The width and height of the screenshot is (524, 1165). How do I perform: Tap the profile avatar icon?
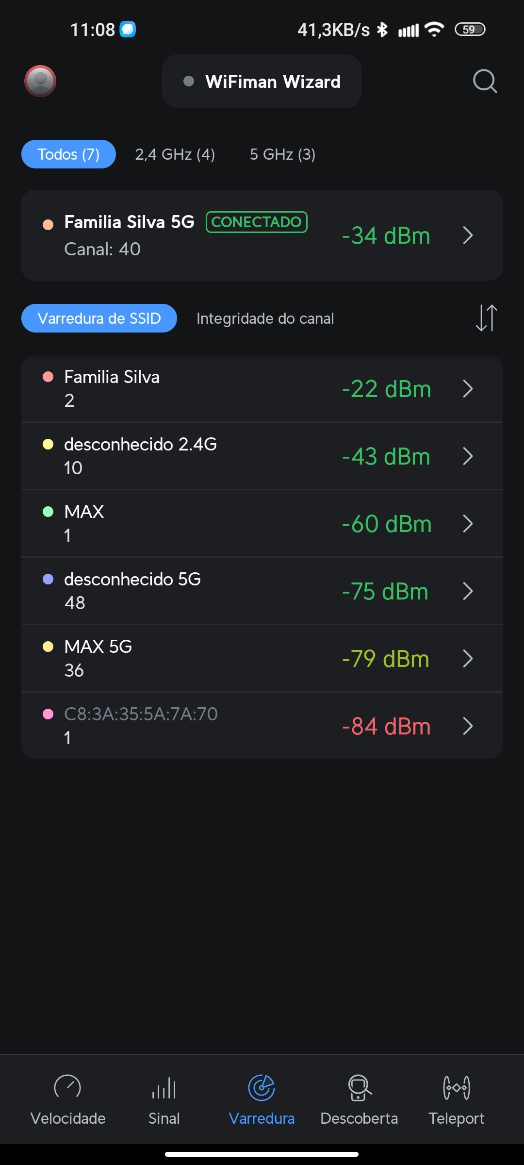click(40, 81)
